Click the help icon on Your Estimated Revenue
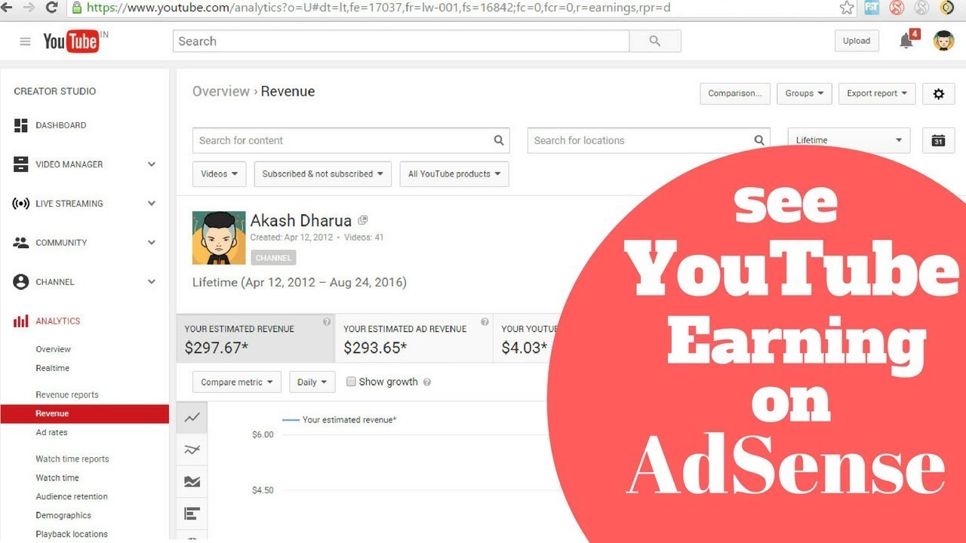Image resolution: width=966 pixels, height=543 pixels. pyautogui.click(x=327, y=322)
